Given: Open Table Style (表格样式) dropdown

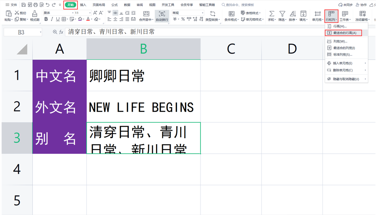Looking at the screenshot, I should (x=251, y=13).
